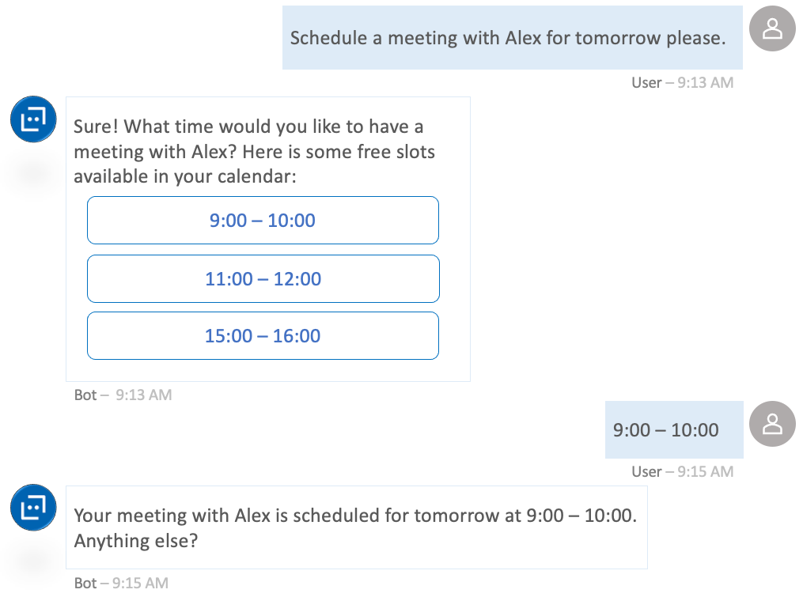
Task: Click the user's 9:00 – 10:00 reply bubble
Action: (673, 429)
